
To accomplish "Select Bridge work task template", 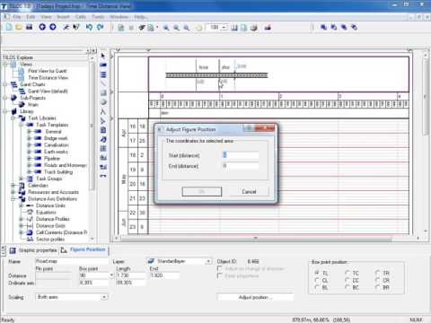I will coord(56,138).
